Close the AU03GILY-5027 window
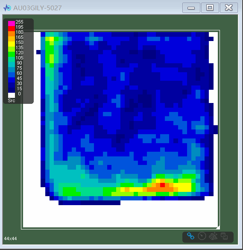 (x=229, y=8)
